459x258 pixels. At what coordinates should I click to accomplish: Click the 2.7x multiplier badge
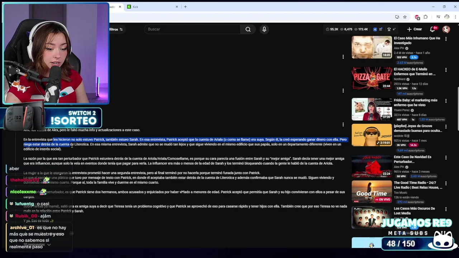414,57
